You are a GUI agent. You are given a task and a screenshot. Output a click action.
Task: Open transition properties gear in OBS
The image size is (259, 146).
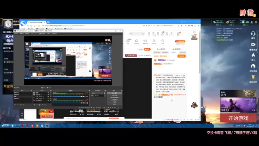[105, 93]
